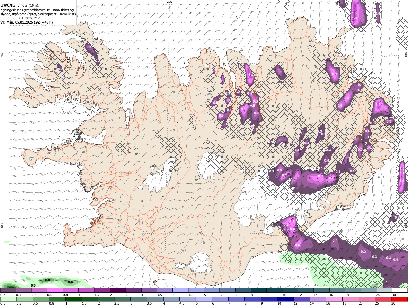The height and width of the screenshot is (306, 408).
Task: Click the mauve 0.3 snow swatch
Action: [24, 290]
